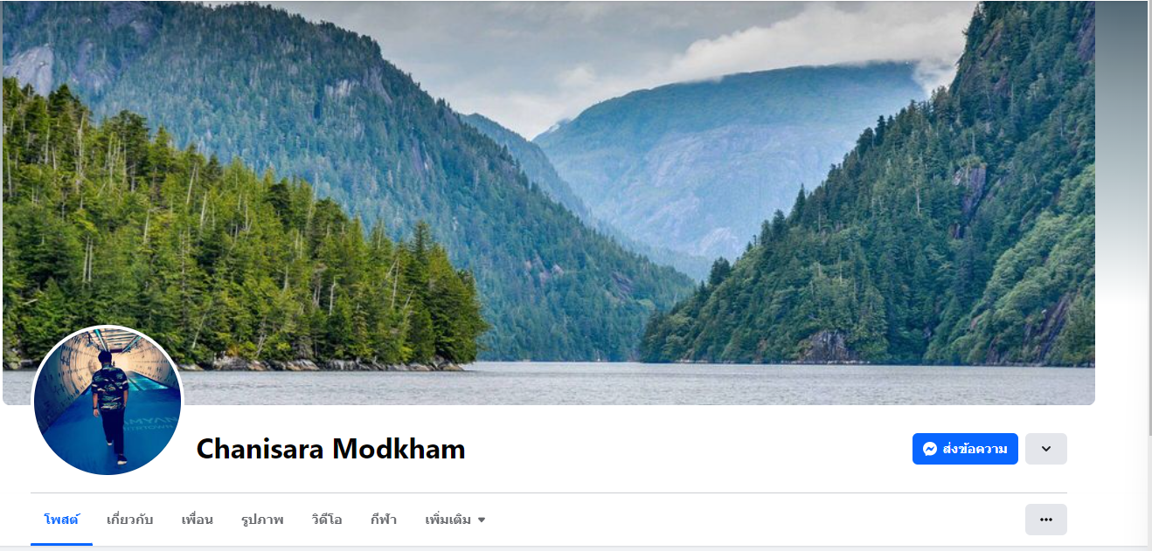This screenshot has height=551, width=1152.
Task: Click the person walking in the profile photo
Action: 111,406
